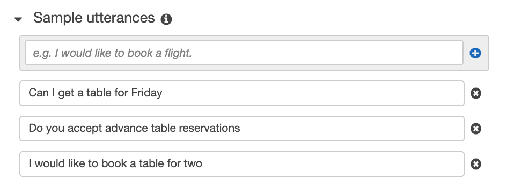The width and height of the screenshot is (514, 194).
Task: Edit "I would like to book a table for two" field
Action: 242,164
